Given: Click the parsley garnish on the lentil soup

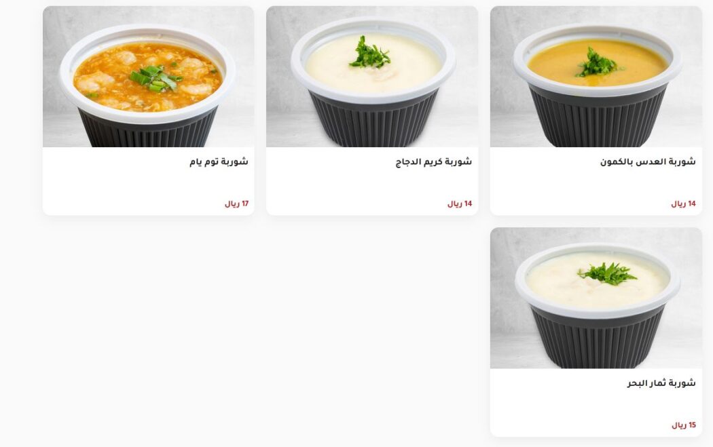Looking at the screenshot, I should click(x=598, y=62).
